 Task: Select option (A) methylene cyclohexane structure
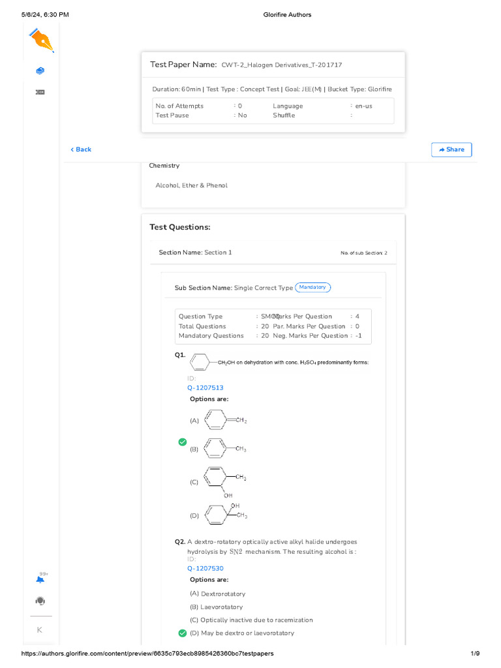tap(219, 420)
